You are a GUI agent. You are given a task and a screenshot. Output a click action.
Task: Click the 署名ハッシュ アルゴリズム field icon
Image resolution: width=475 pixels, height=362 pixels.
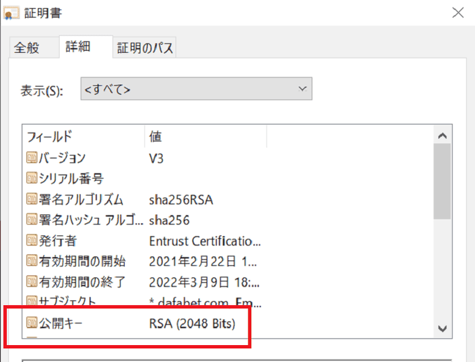pos(32,220)
